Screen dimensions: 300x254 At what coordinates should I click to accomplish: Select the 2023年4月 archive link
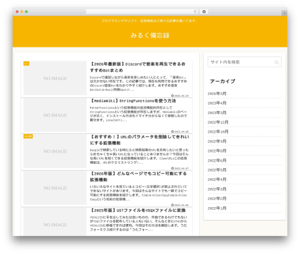pyautogui.click(x=217, y=103)
